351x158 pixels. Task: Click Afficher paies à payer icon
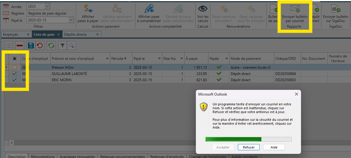(x=88, y=9)
